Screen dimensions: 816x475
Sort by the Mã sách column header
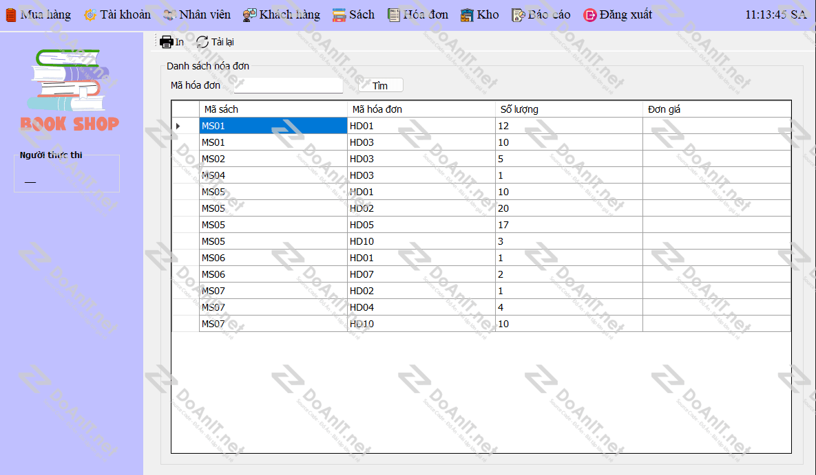[273, 109]
